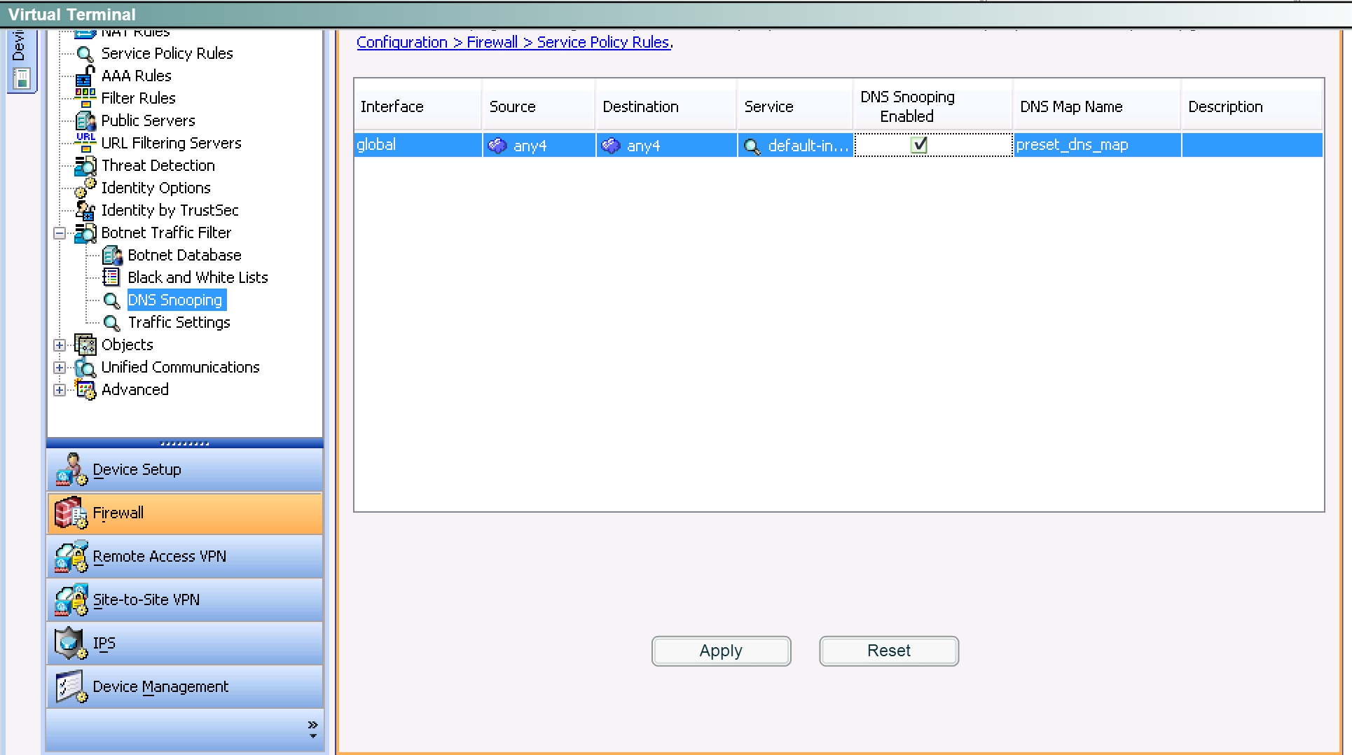Image resolution: width=1352 pixels, height=755 pixels.
Task: Click the Reset button
Action: [889, 651]
